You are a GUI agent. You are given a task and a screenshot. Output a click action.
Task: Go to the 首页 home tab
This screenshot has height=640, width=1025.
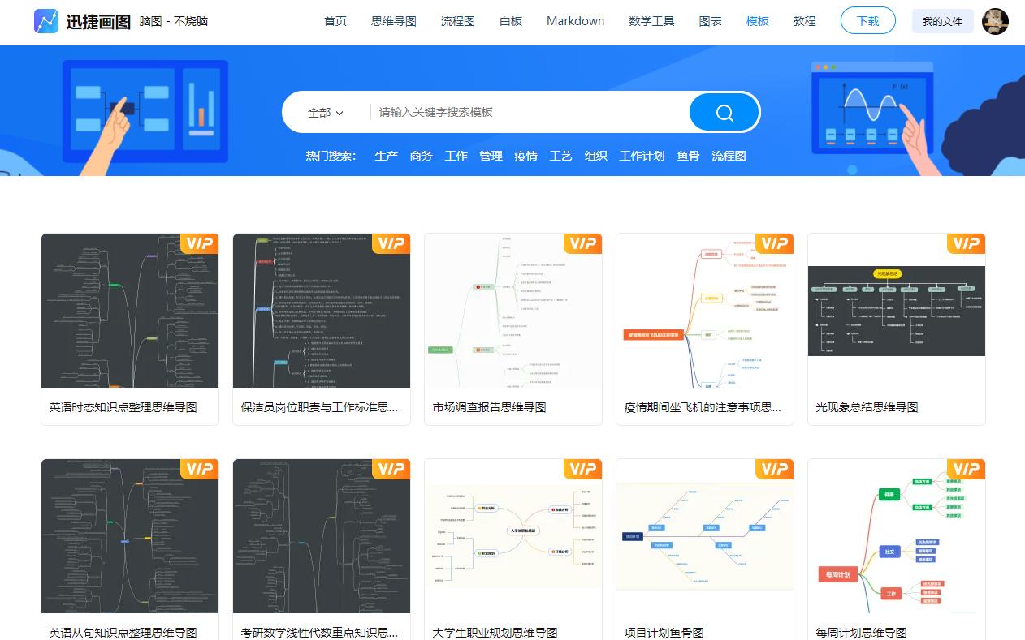[x=335, y=21]
